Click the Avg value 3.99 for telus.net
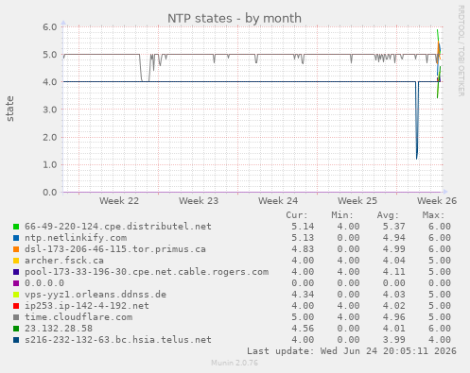This screenshot has width=470, height=373. (x=394, y=340)
